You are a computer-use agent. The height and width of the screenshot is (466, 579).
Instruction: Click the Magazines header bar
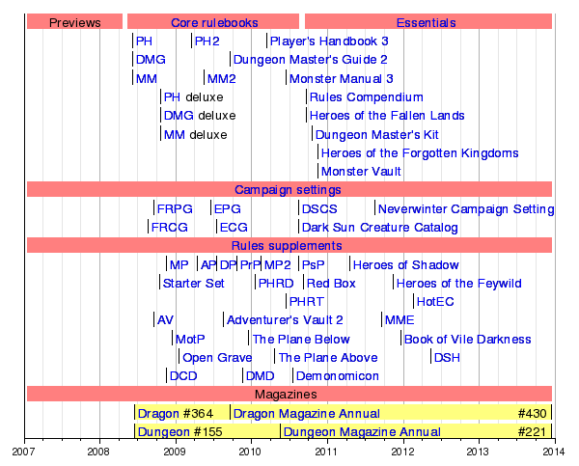[289, 394]
